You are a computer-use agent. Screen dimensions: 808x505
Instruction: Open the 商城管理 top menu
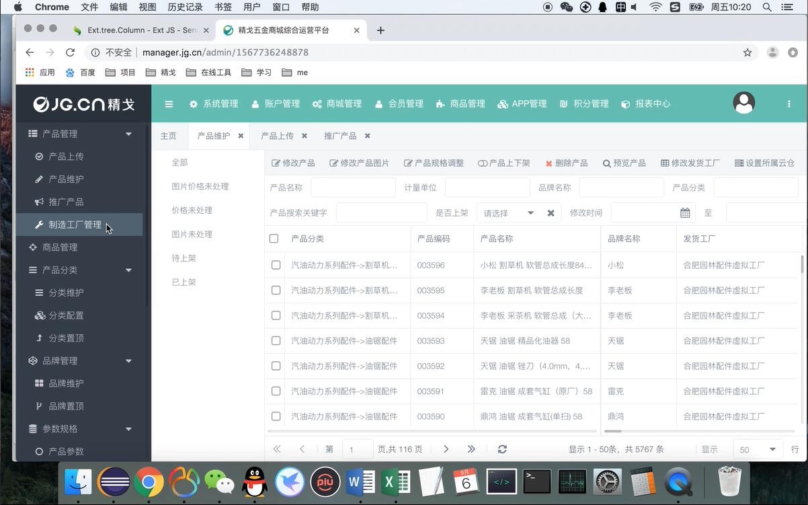(x=337, y=104)
